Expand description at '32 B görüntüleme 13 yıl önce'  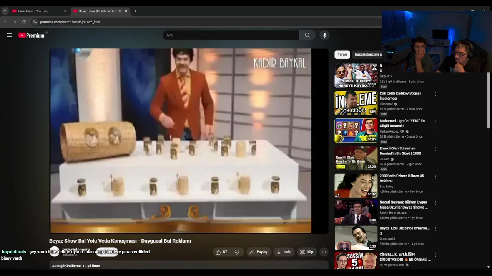point(76,266)
